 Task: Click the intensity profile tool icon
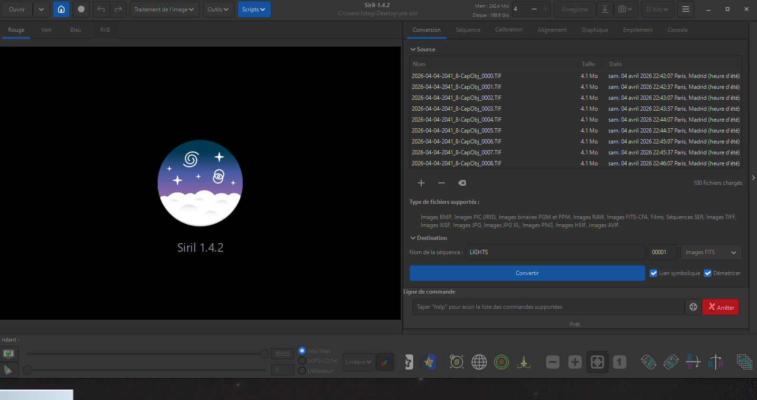524,362
